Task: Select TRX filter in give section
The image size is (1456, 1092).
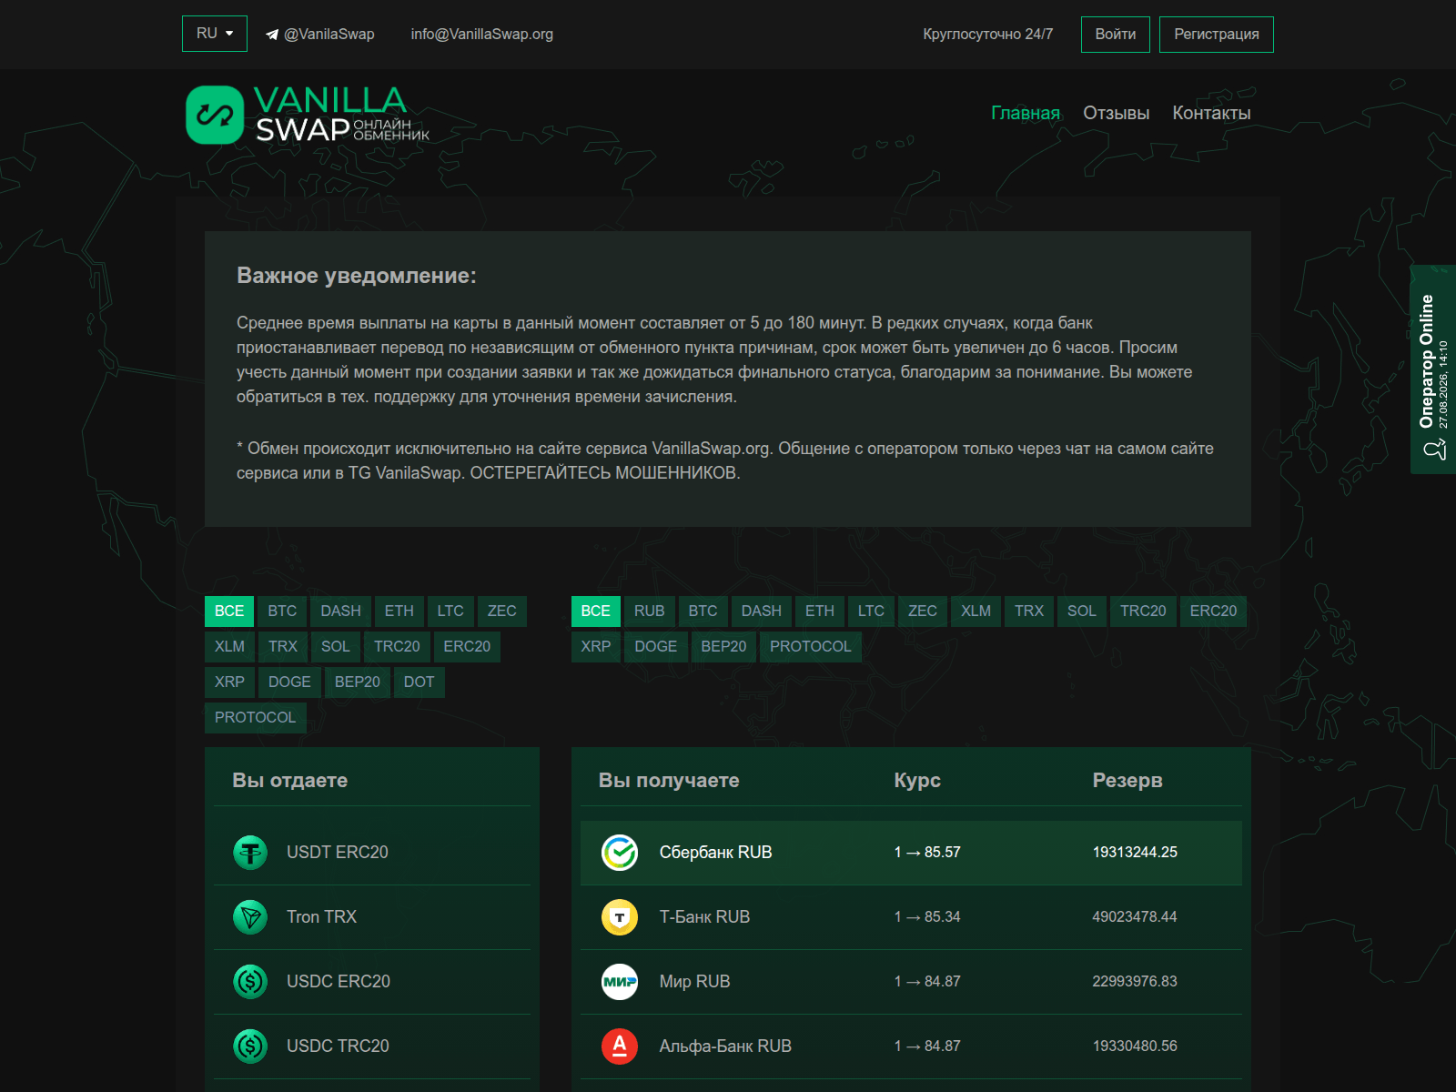Action: point(283,647)
